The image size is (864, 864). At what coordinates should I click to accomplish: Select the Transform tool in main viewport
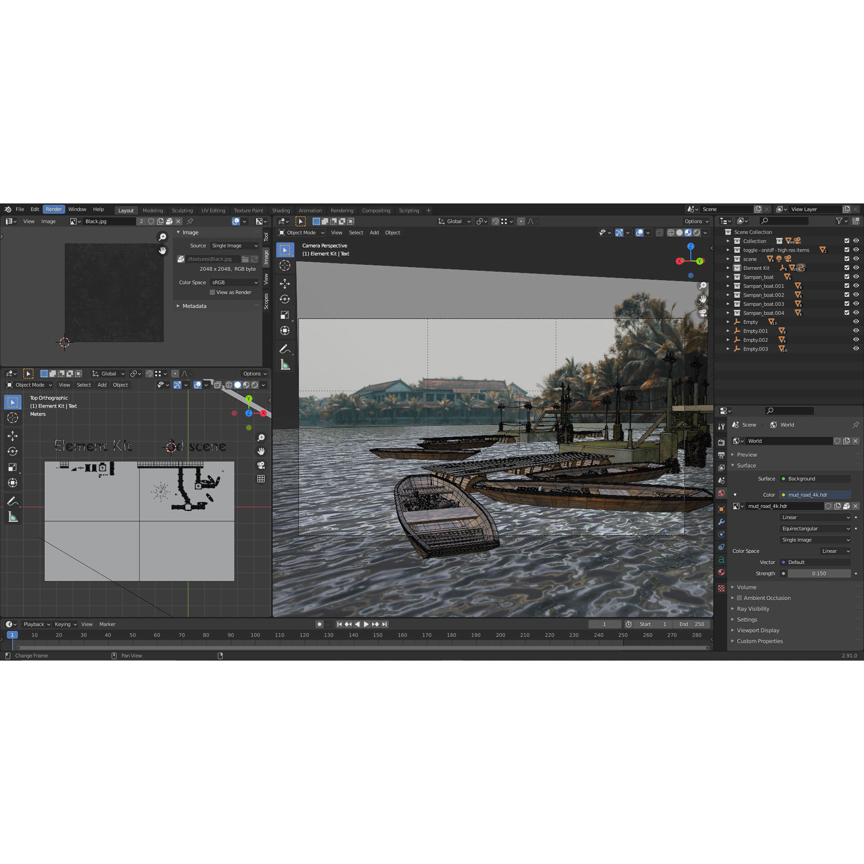click(285, 331)
